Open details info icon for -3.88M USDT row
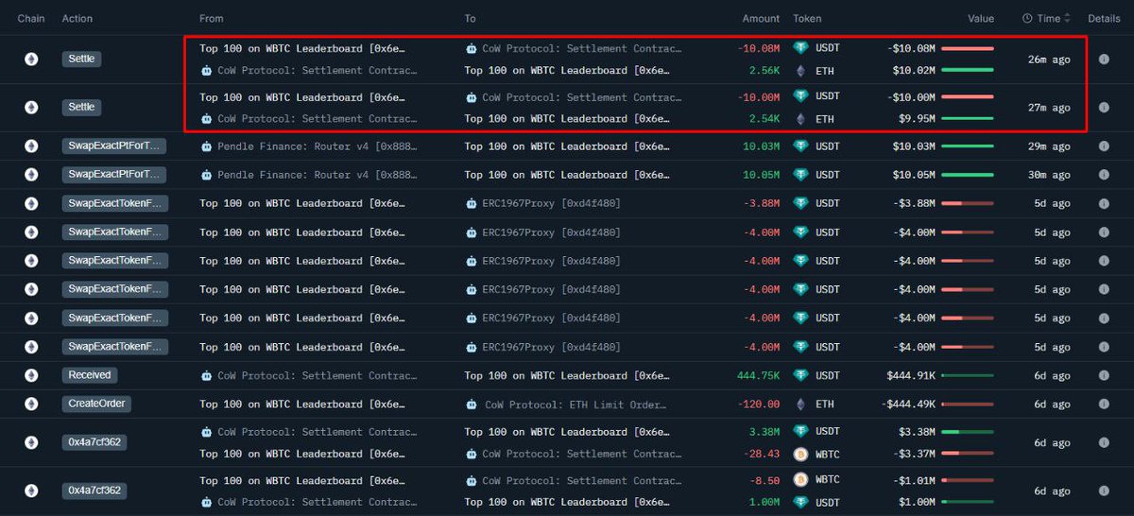The image size is (1134, 516). click(x=1104, y=204)
